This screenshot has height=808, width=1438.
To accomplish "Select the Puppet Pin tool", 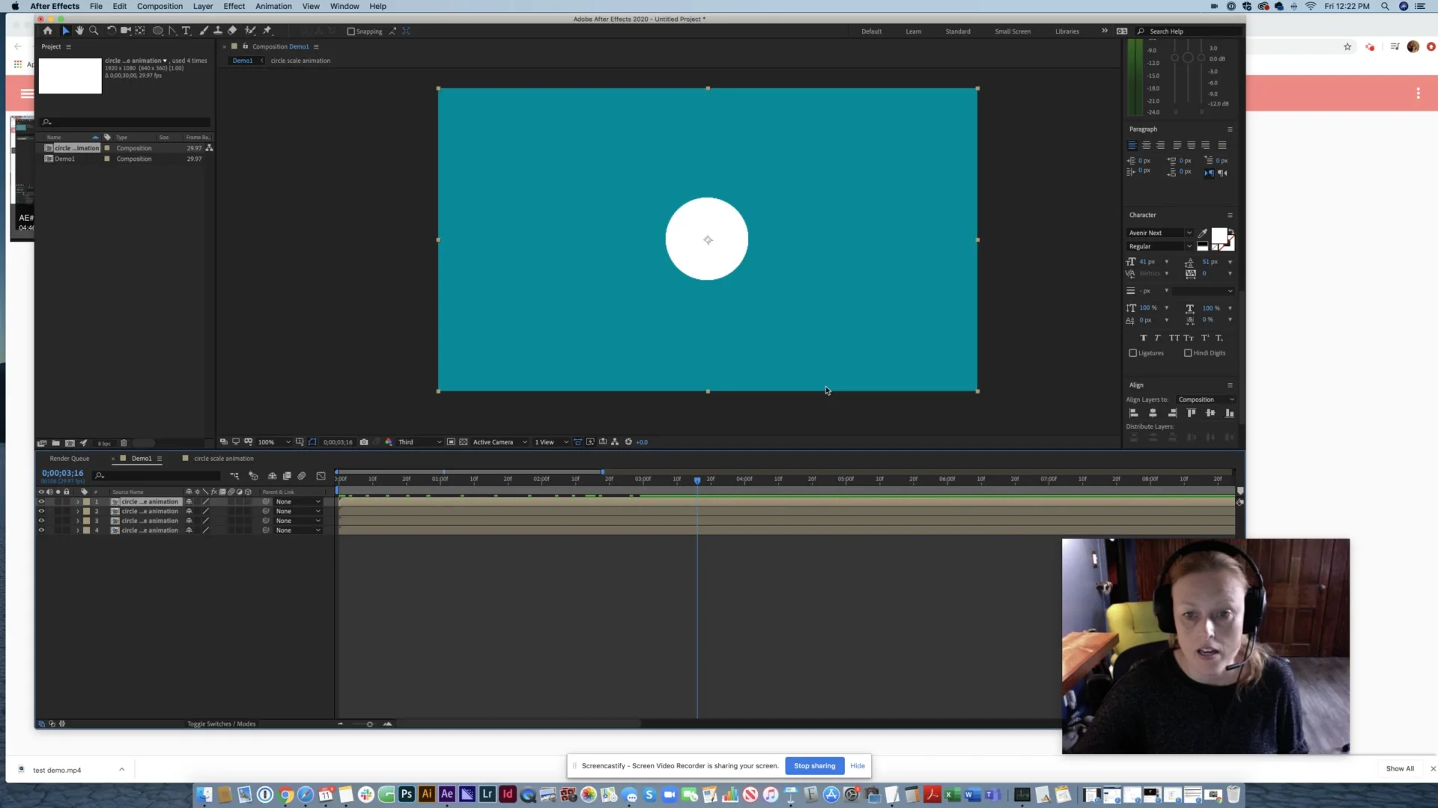I will [x=267, y=31].
